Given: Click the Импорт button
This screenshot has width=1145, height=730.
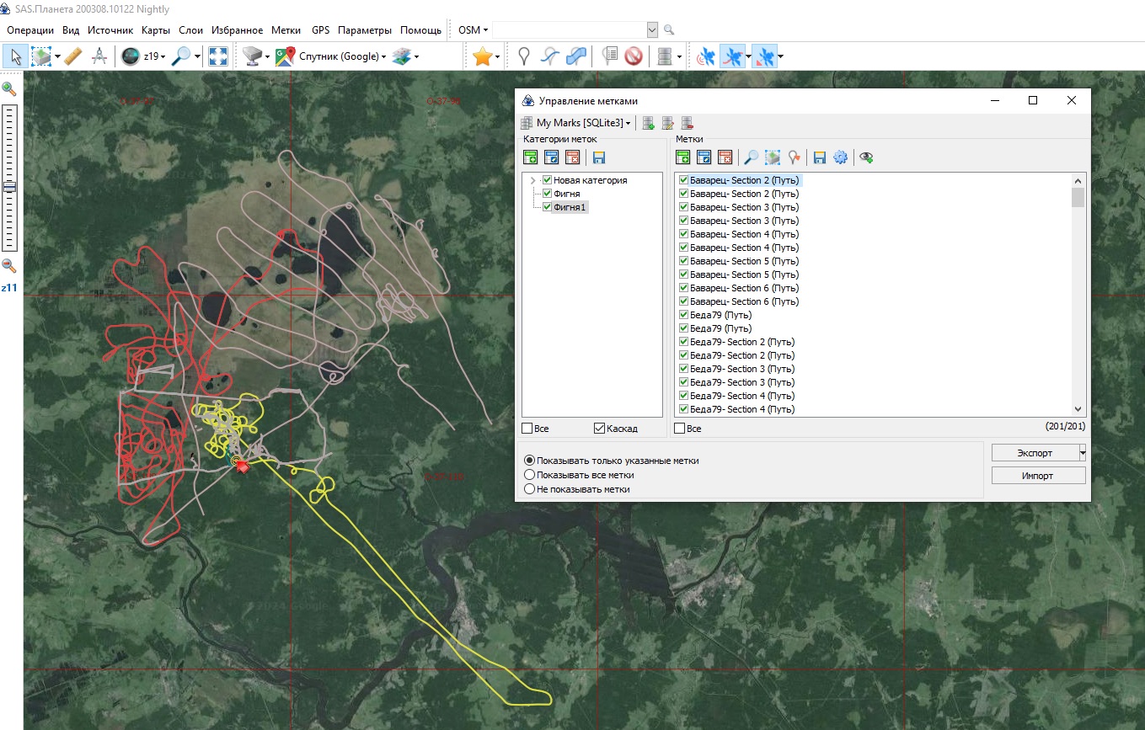Looking at the screenshot, I should click(1038, 476).
